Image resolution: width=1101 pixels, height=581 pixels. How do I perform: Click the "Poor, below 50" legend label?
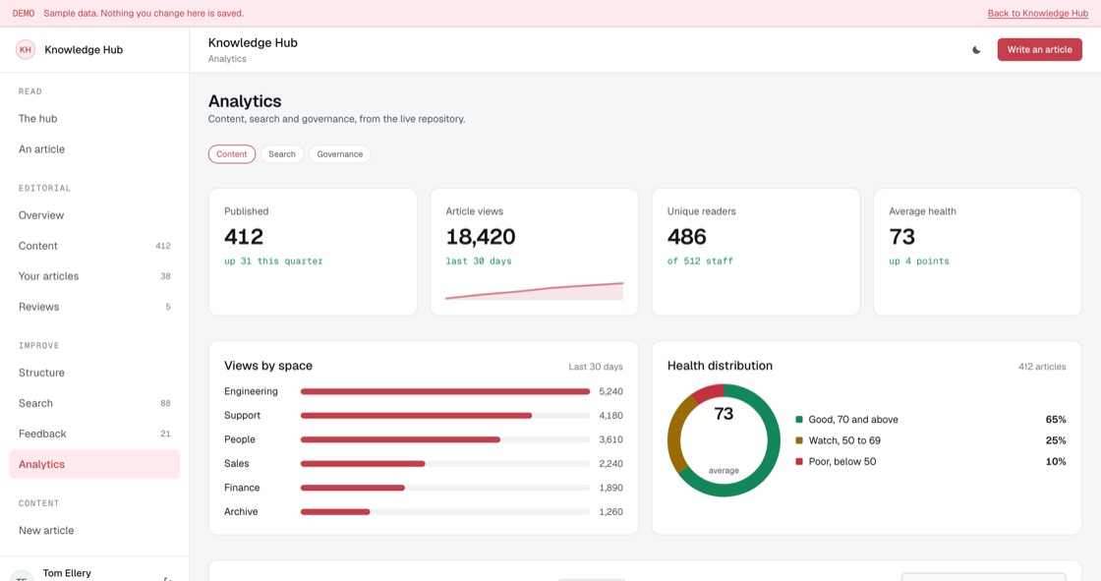coord(841,462)
